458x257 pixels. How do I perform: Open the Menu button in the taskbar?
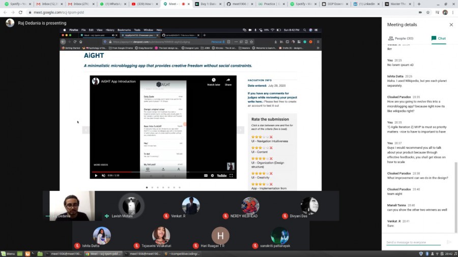pyautogui.click(x=8, y=253)
